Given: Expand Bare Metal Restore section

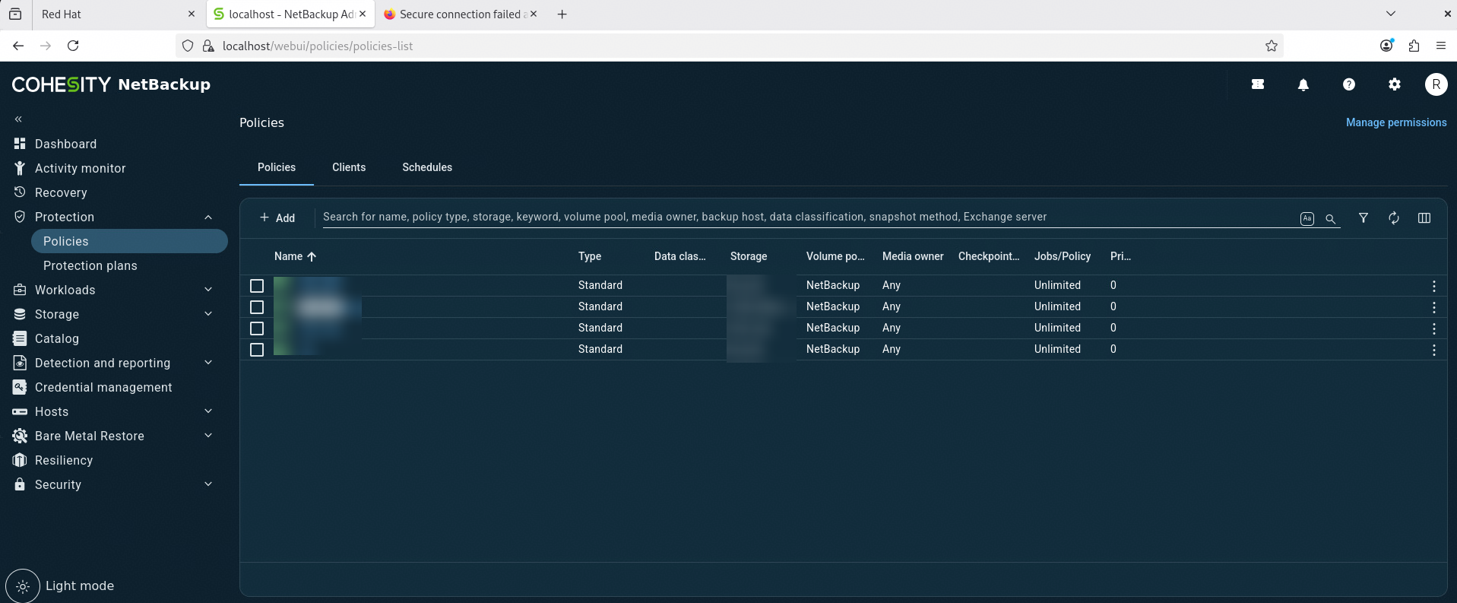Looking at the screenshot, I should [x=208, y=436].
